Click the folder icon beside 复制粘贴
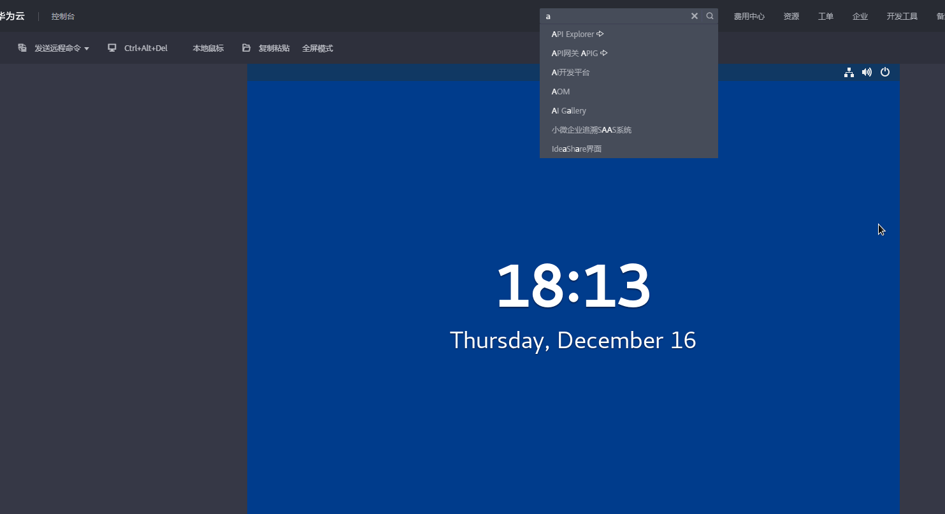The height and width of the screenshot is (514, 945). [247, 48]
